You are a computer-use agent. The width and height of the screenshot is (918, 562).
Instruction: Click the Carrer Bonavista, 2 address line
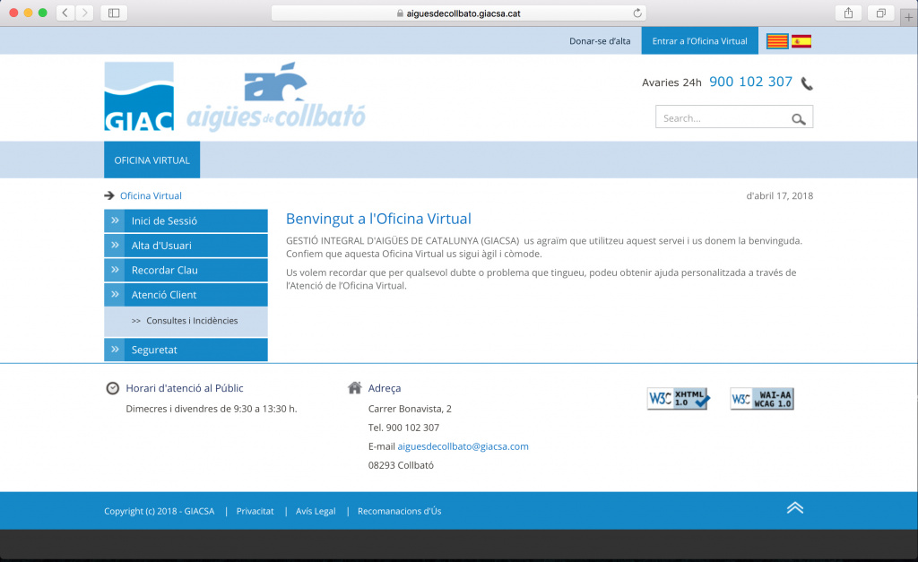[x=410, y=409]
